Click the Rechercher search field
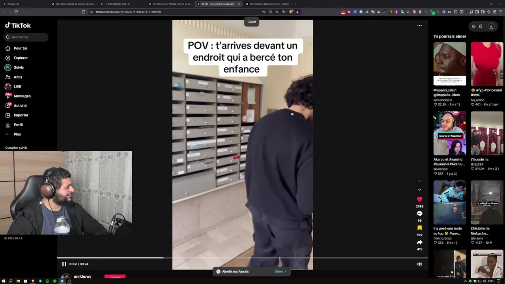This screenshot has width=505, height=284. pos(26,37)
